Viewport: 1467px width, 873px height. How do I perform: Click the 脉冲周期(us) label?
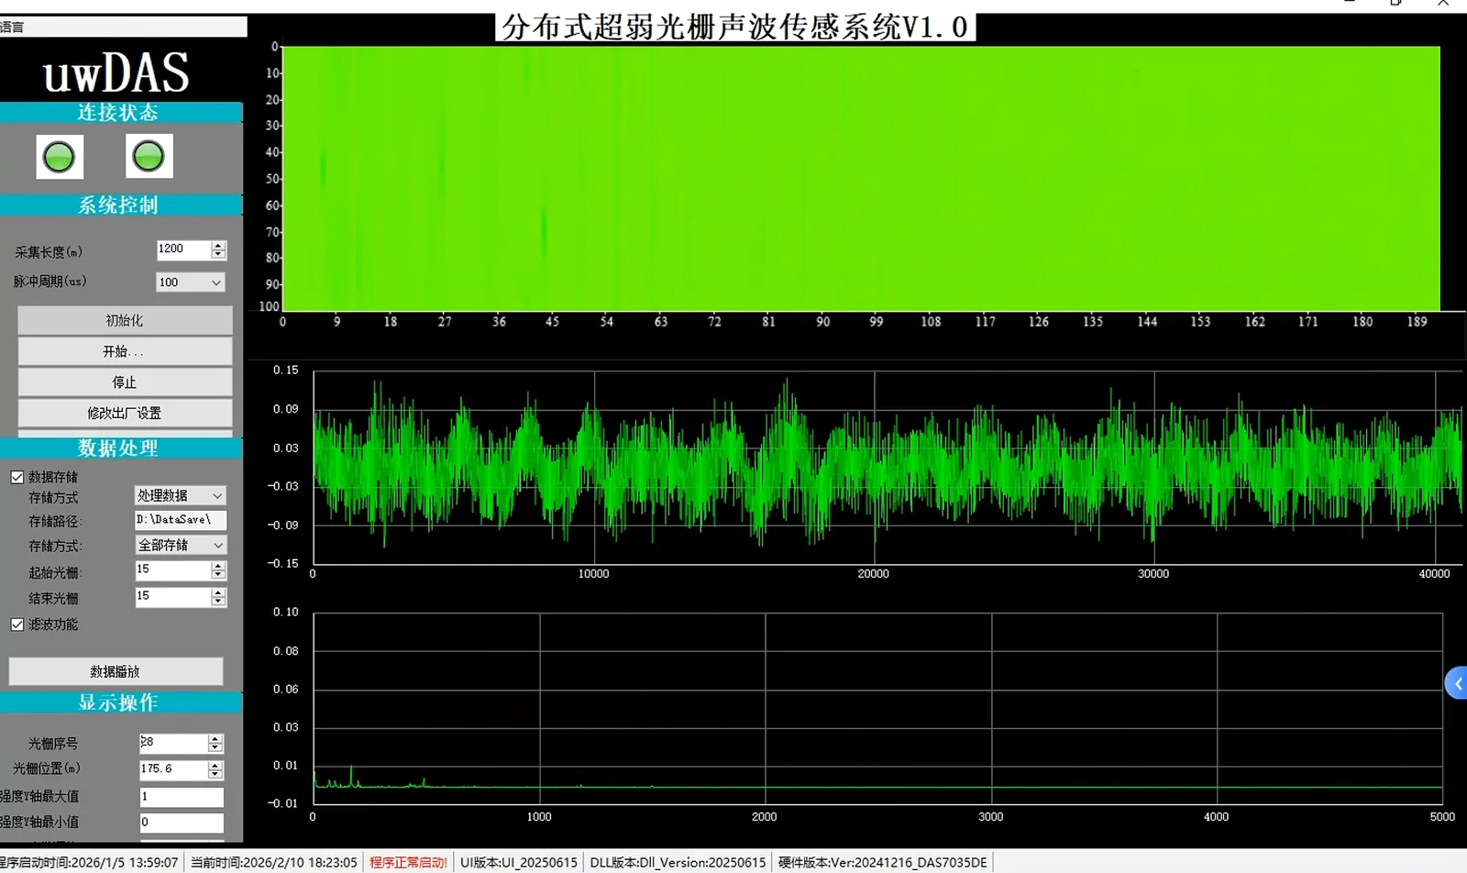point(50,282)
